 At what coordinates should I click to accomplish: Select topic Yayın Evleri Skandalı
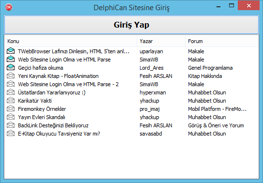pyautogui.click(x=42, y=117)
